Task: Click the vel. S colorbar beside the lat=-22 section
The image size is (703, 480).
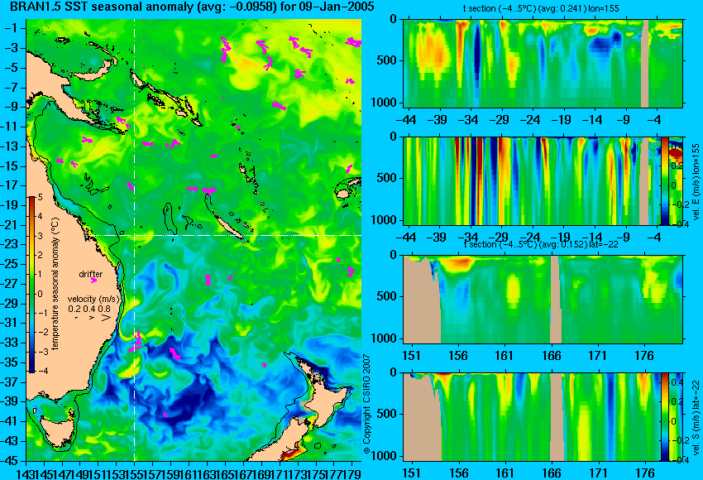Action: [665, 417]
